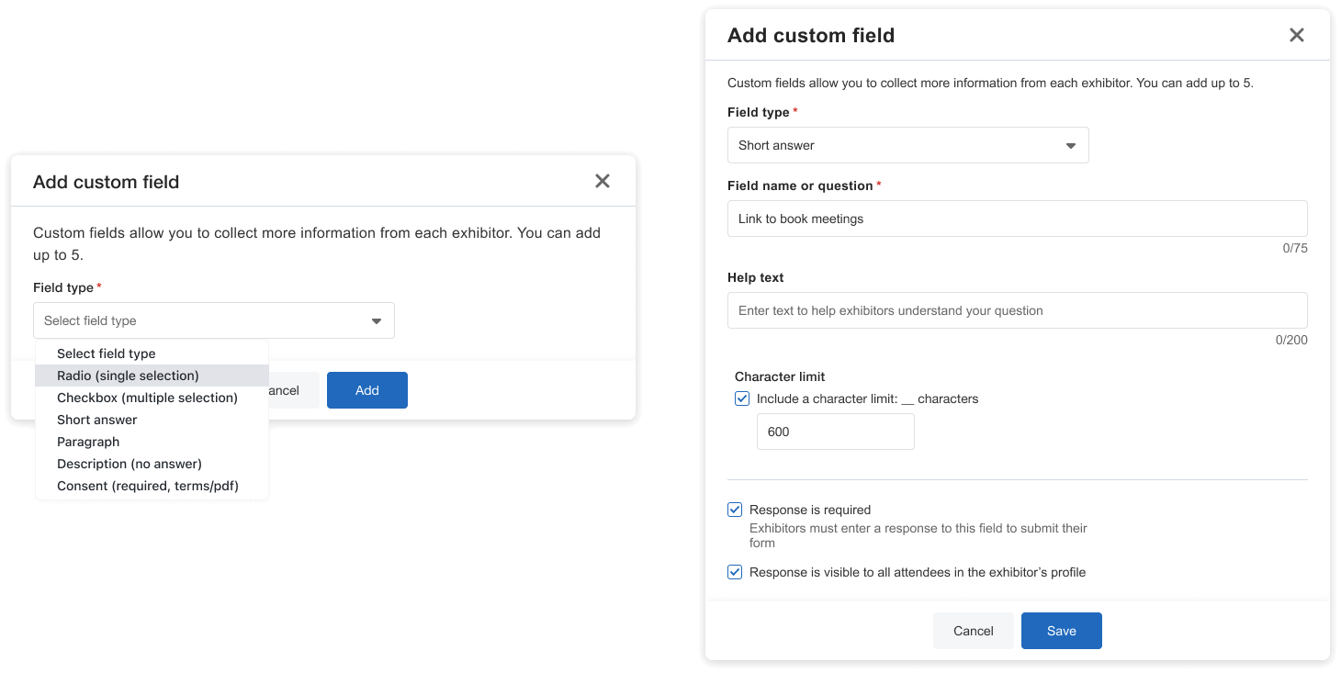Click the blue Add button
The width and height of the screenshot is (1341, 673).
[x=367, y=390]
